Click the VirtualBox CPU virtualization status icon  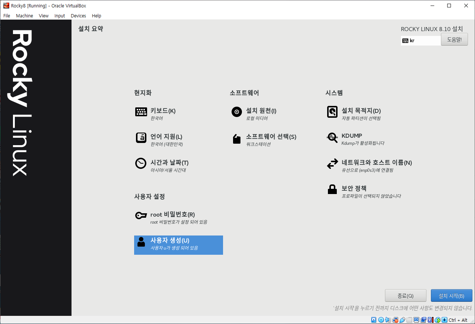[431, 320]
